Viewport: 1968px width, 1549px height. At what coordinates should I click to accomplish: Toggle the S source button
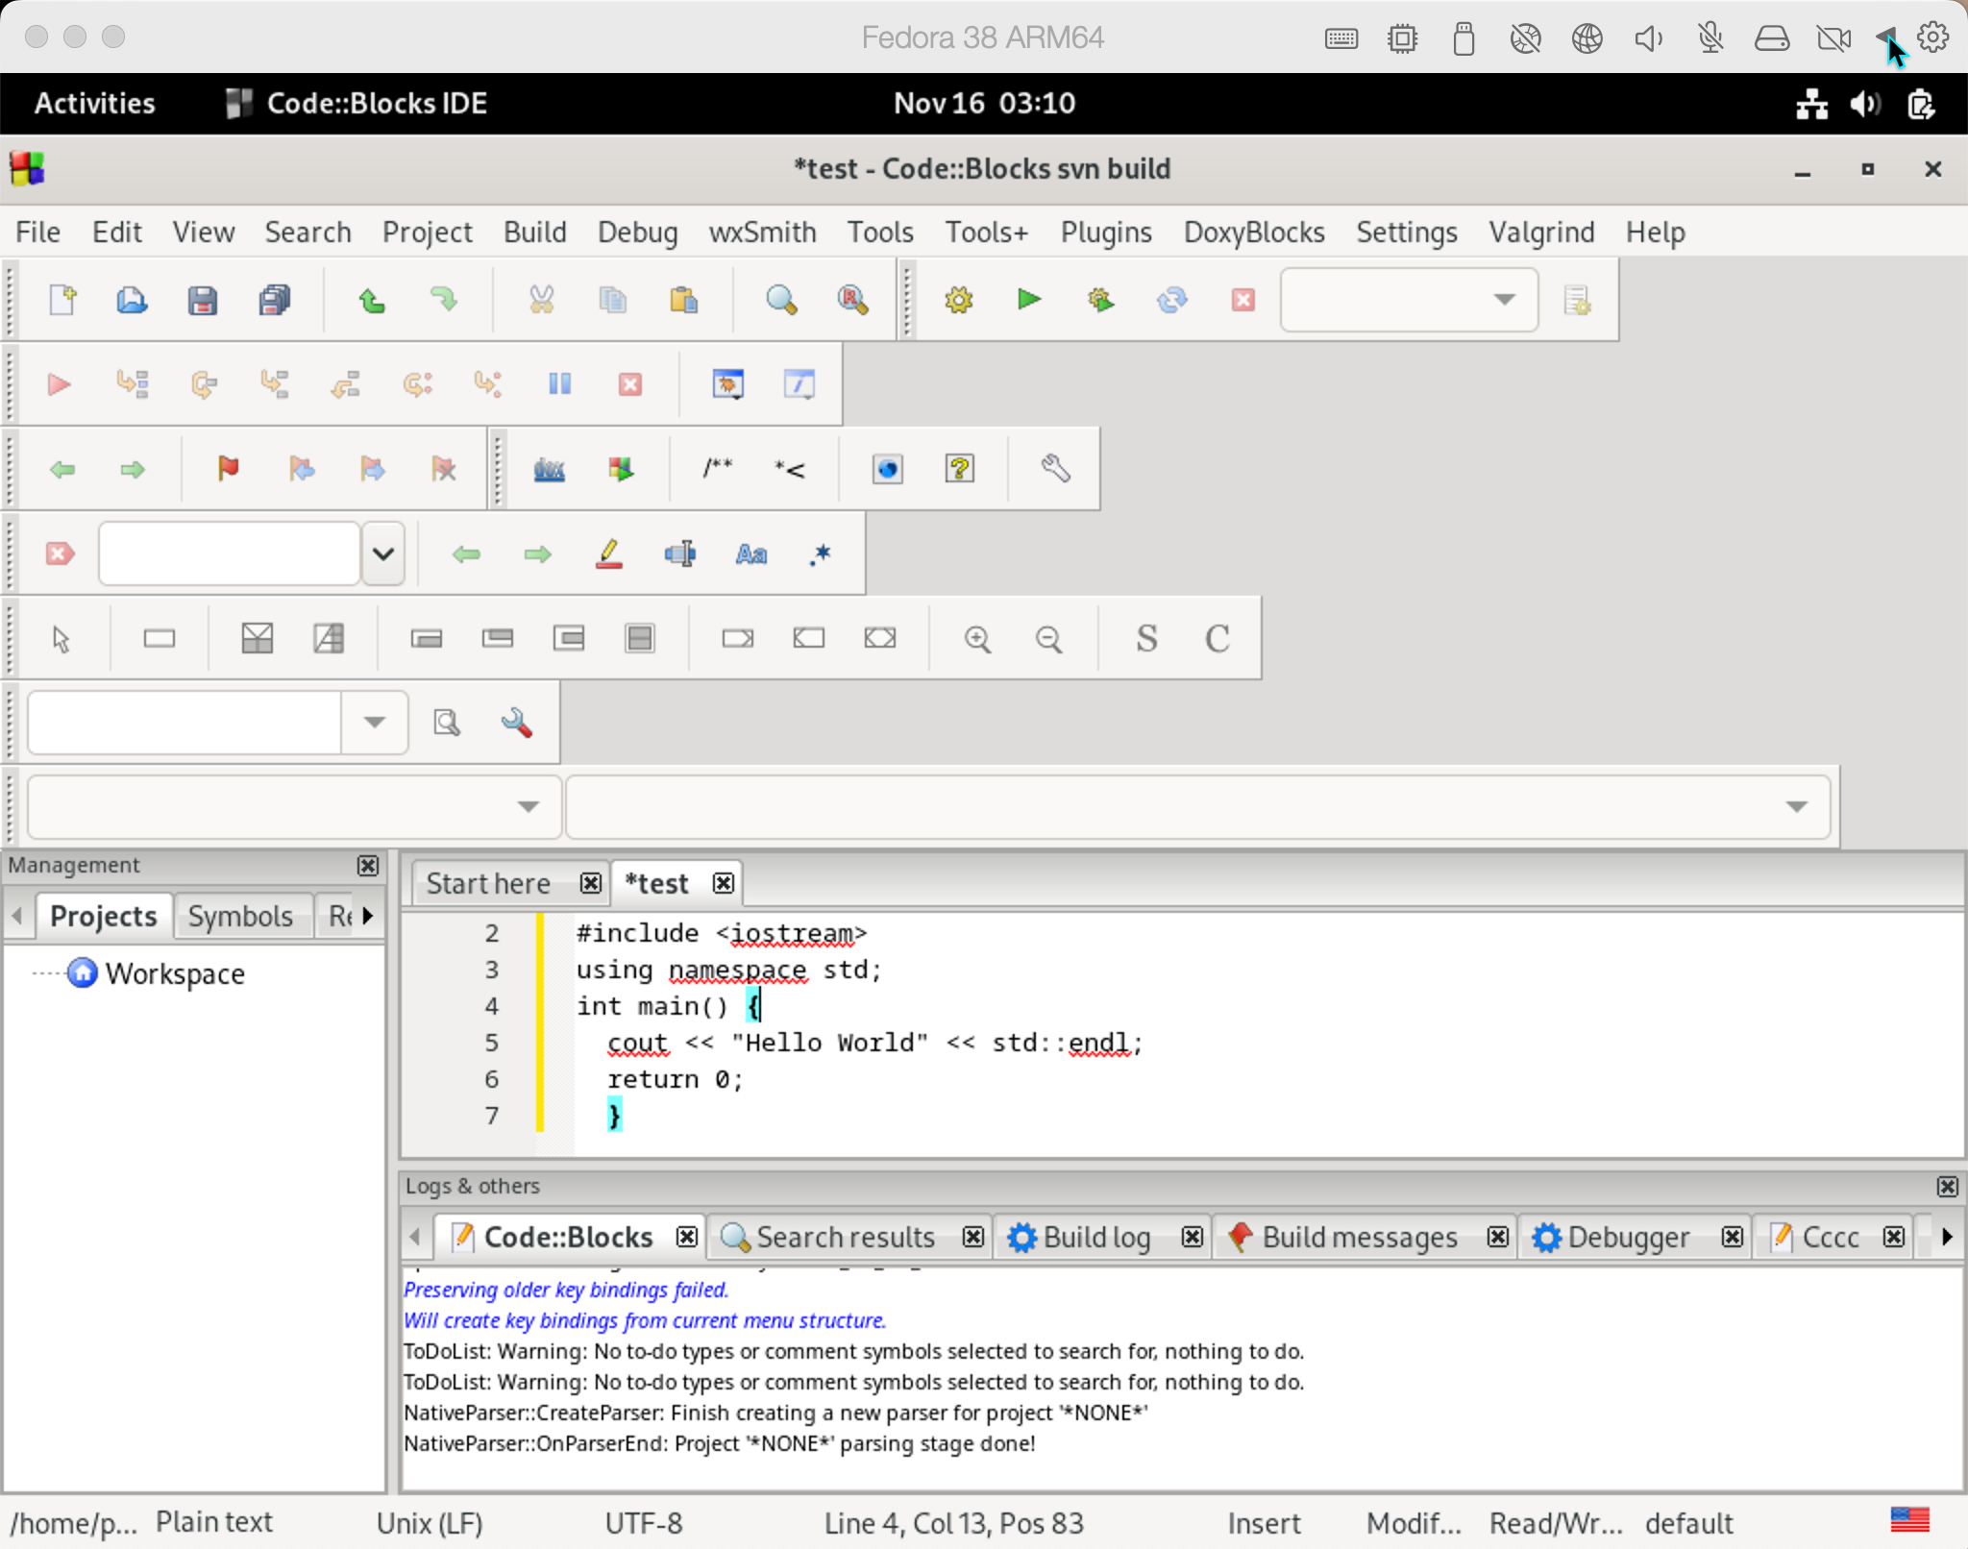click(1146, 638)
